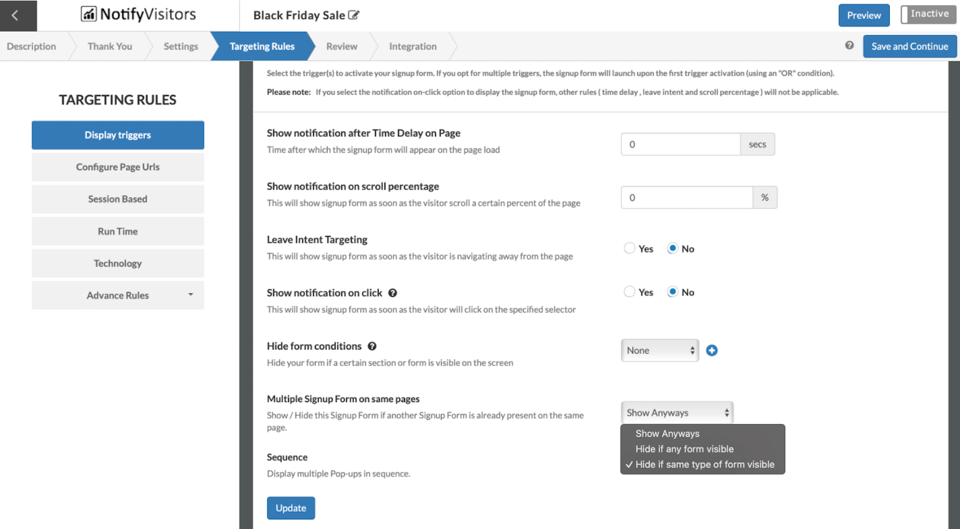Select Yes for Show notification on click
Screen dimensions: 960x529
coord(629,292)
